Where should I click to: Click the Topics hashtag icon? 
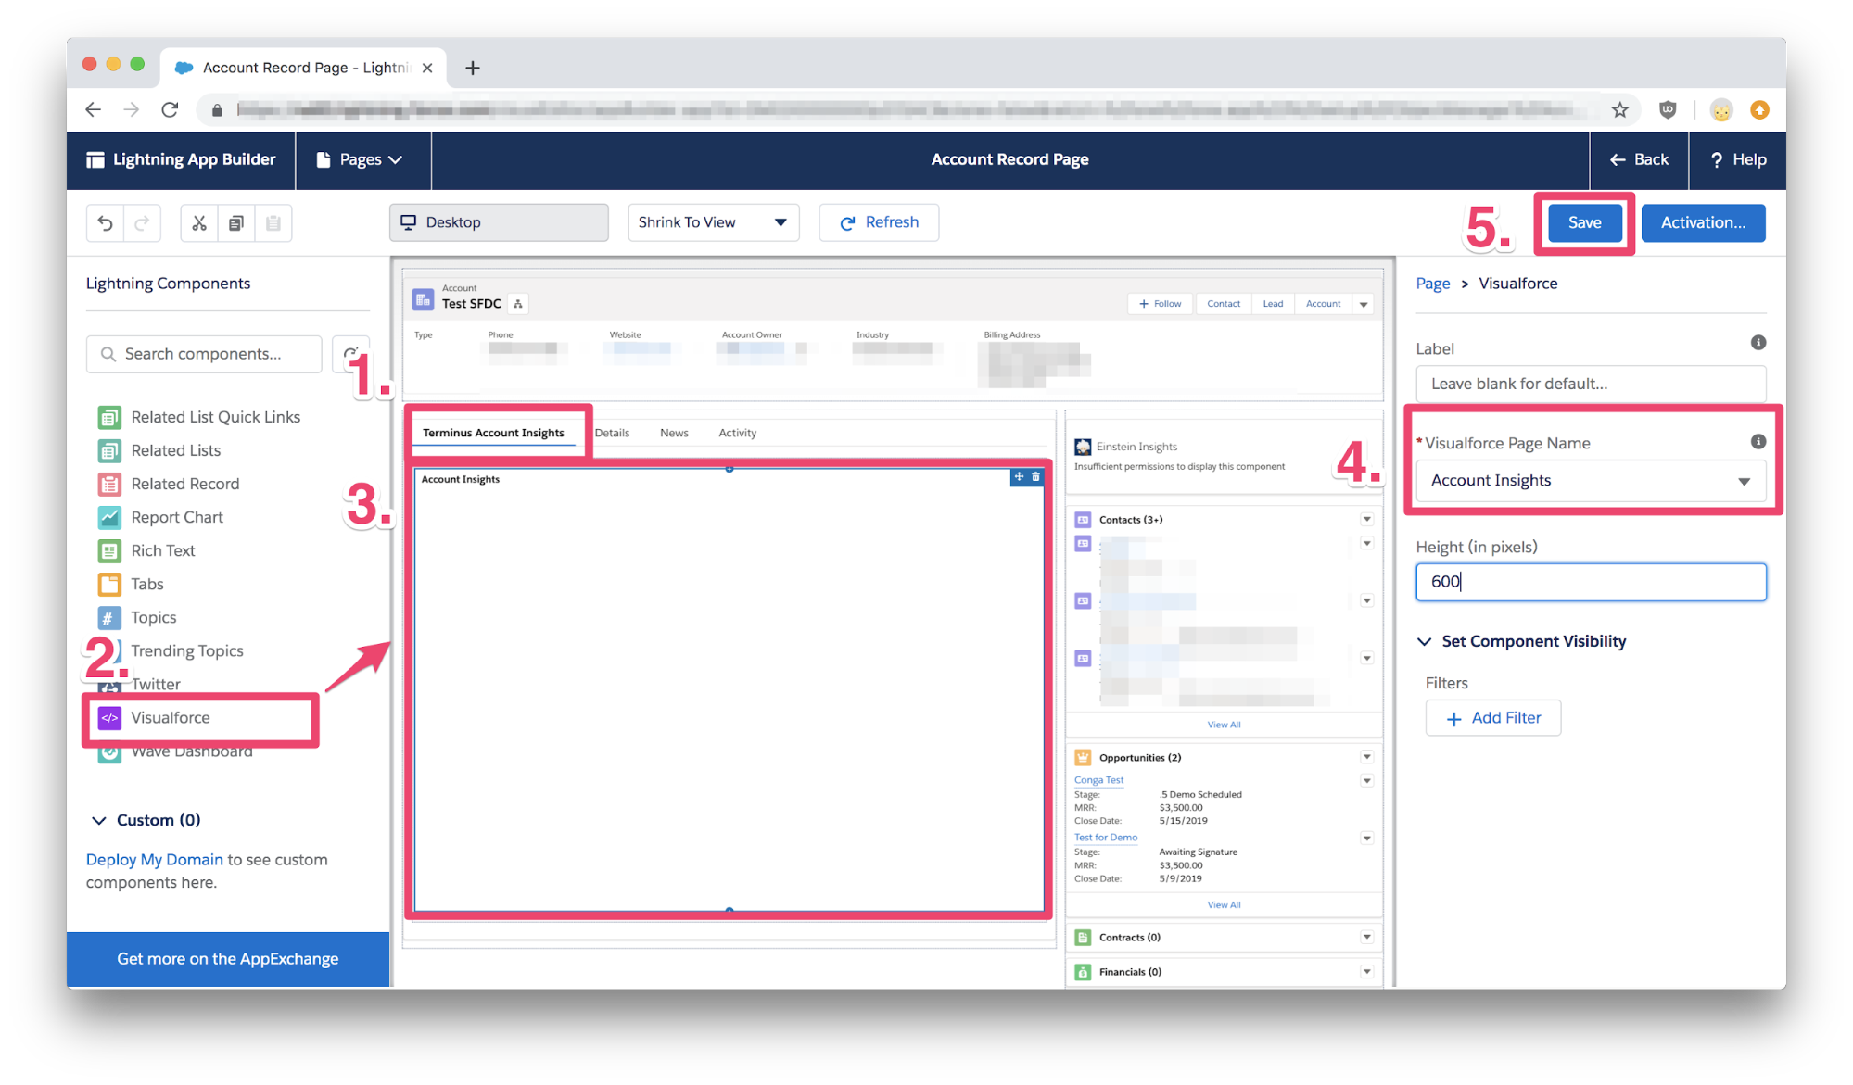[109, 618]
